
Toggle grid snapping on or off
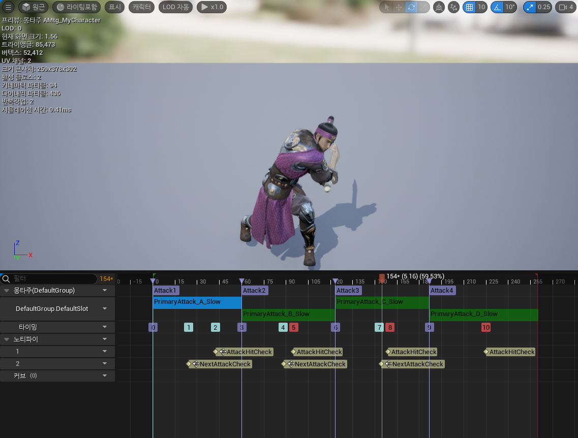pyautogui.click(x=469, y=7)
